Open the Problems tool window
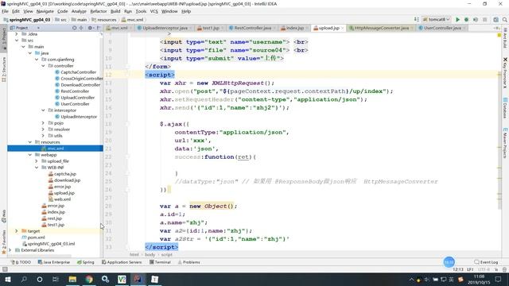 point(189,262)
